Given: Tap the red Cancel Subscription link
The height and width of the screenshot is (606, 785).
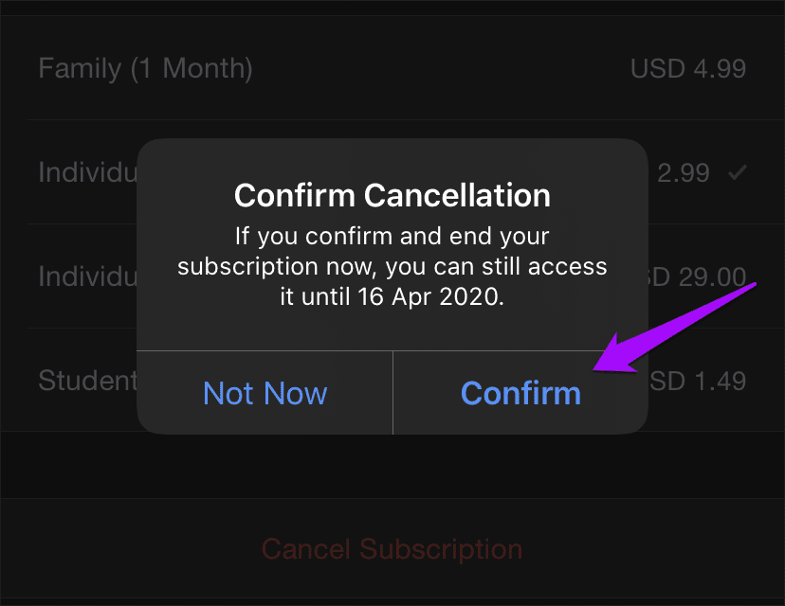Looking at the screenshot, I should (392, 549).
